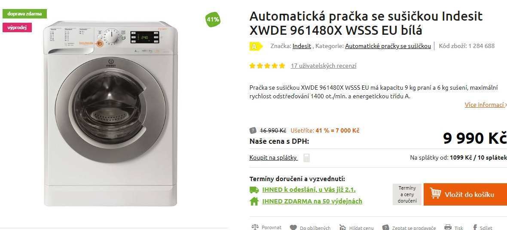Click the Hlídat cenu price watch icon

point(343,227)
